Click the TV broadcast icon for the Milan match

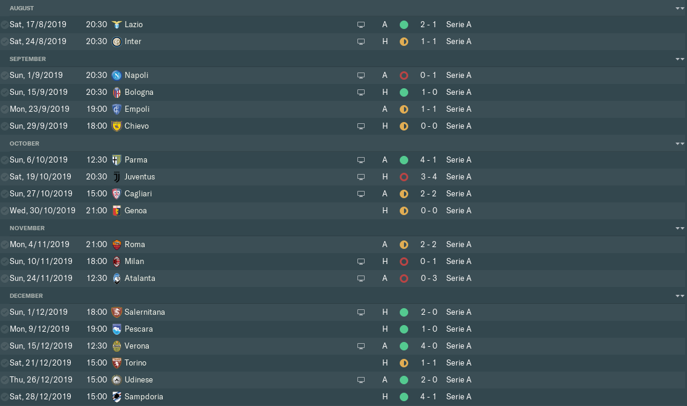point(361,262)
